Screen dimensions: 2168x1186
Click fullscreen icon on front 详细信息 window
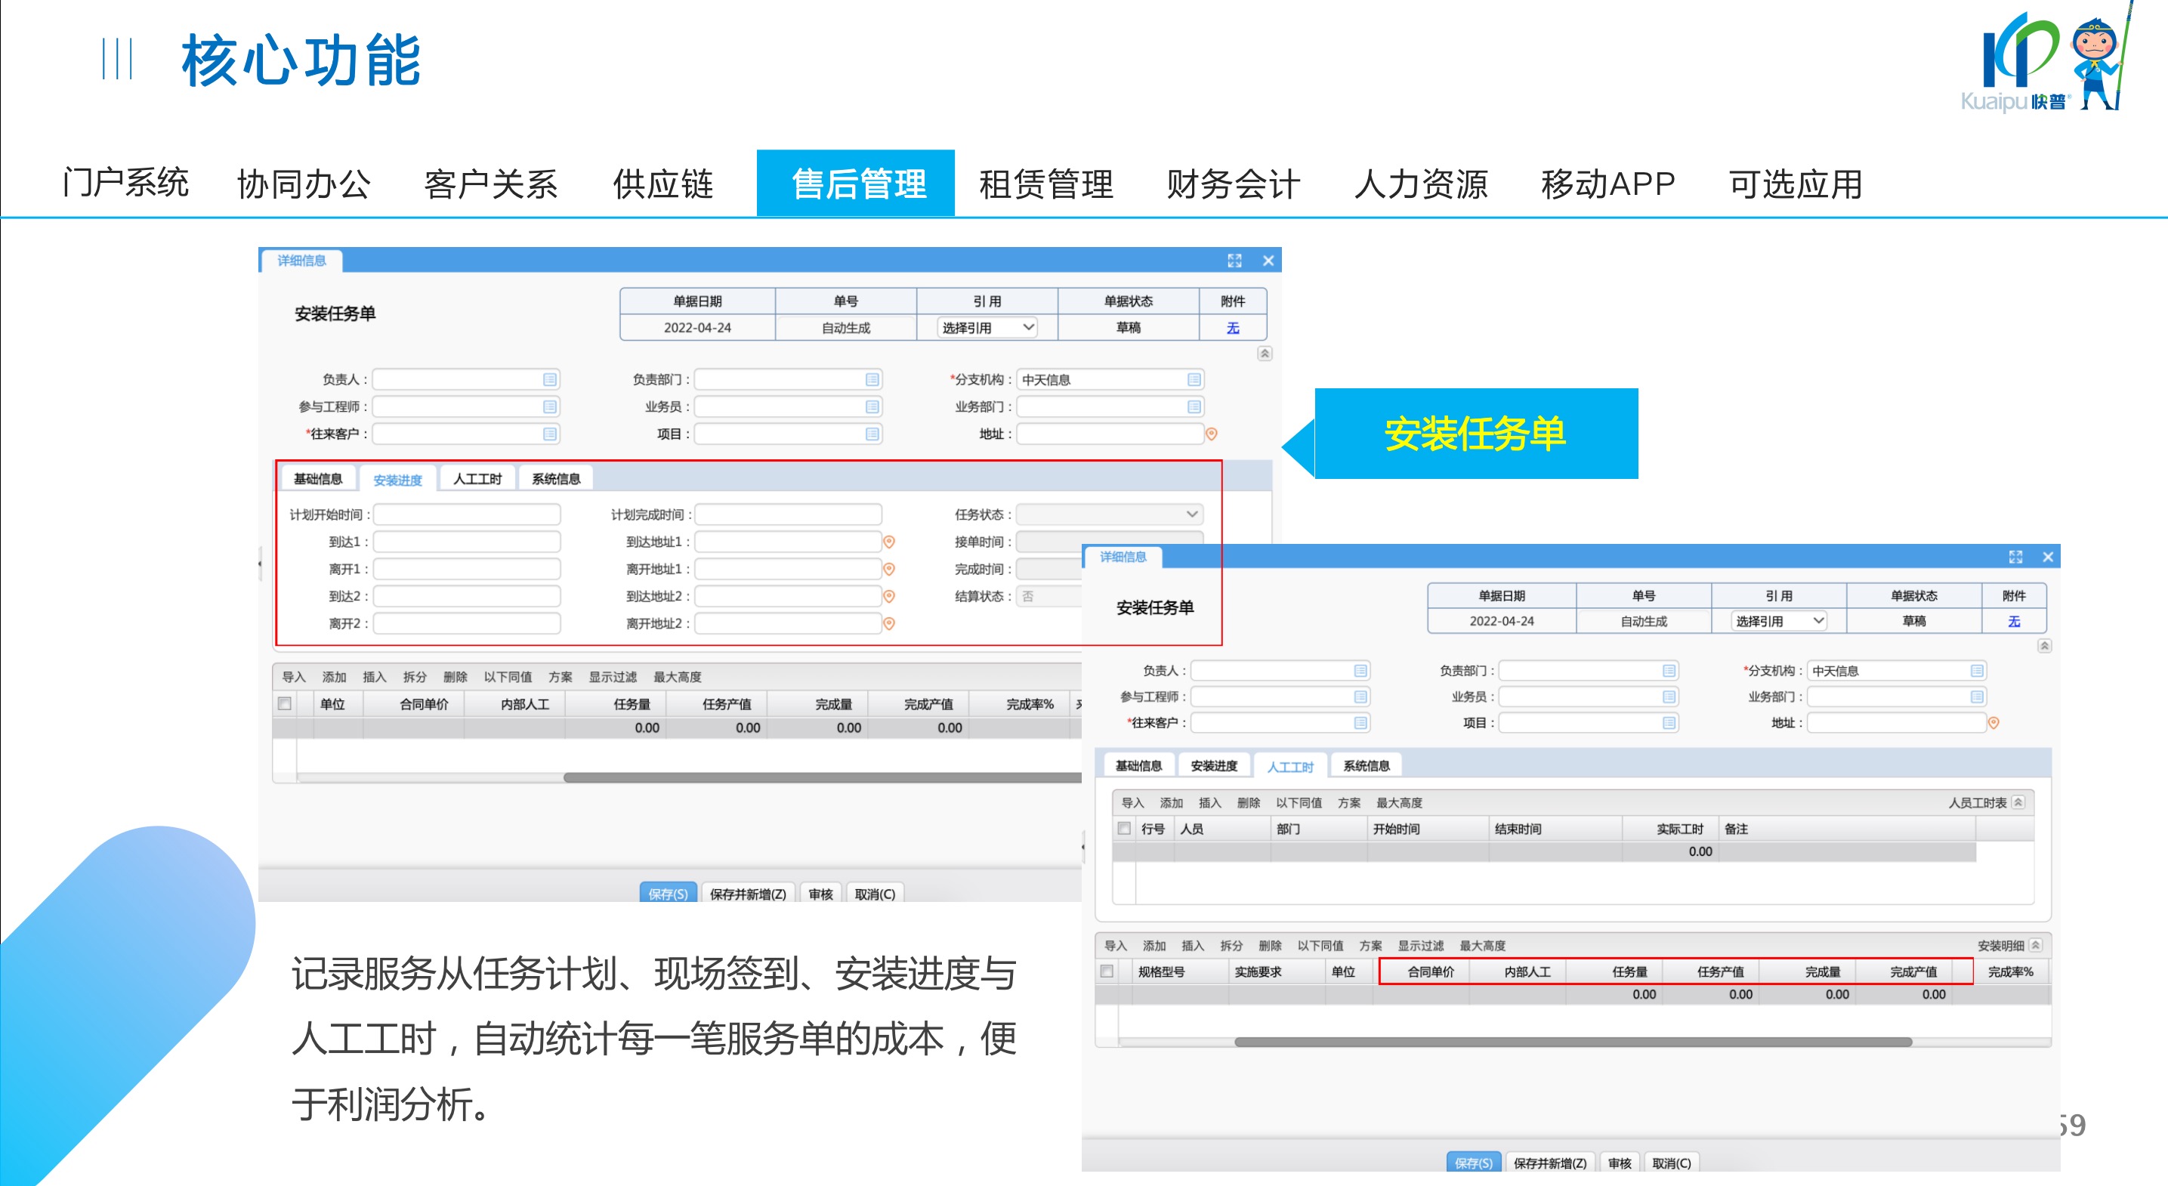(x=2015, y=557)
